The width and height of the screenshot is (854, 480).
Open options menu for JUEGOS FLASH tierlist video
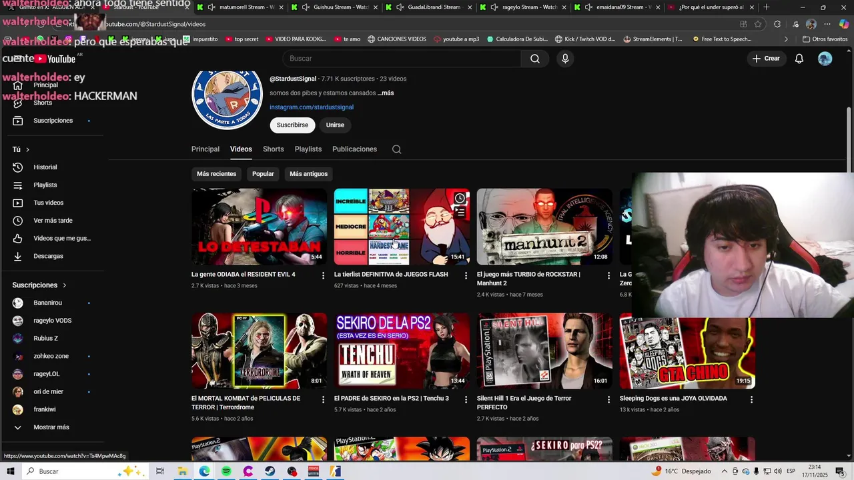pos(466,275)
